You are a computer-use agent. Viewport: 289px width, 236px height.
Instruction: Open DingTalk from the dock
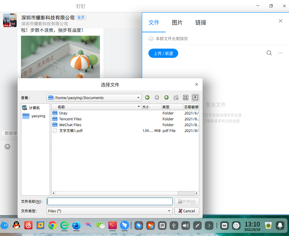pyautogui.click(x=125, y=225)
